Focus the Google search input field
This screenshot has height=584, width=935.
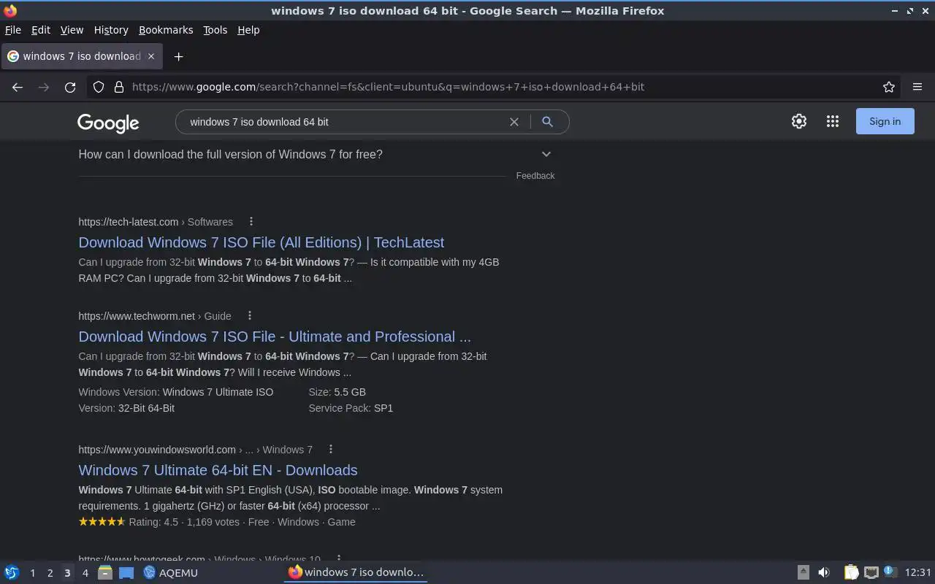[x=343, y=122]
